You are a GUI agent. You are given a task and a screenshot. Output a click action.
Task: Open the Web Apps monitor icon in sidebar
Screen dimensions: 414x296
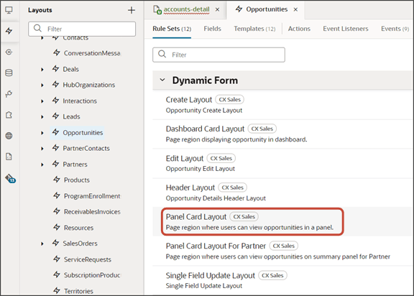tap(9, 10)
